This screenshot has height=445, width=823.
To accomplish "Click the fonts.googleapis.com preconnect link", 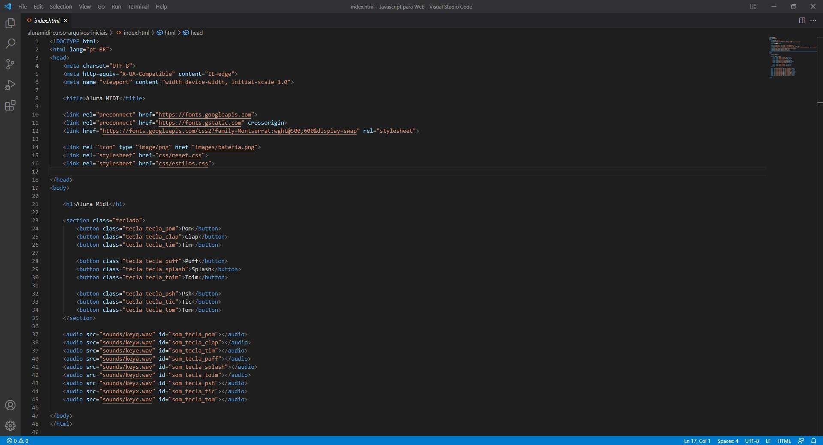I will coord(205,114).
